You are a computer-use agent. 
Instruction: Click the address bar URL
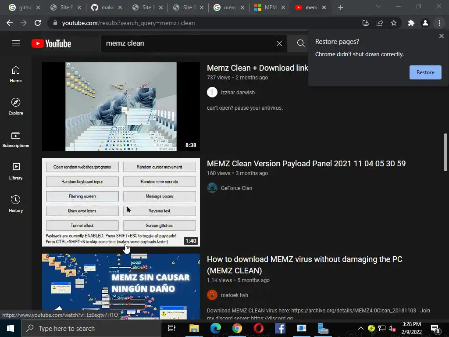(x=128, y=23)
